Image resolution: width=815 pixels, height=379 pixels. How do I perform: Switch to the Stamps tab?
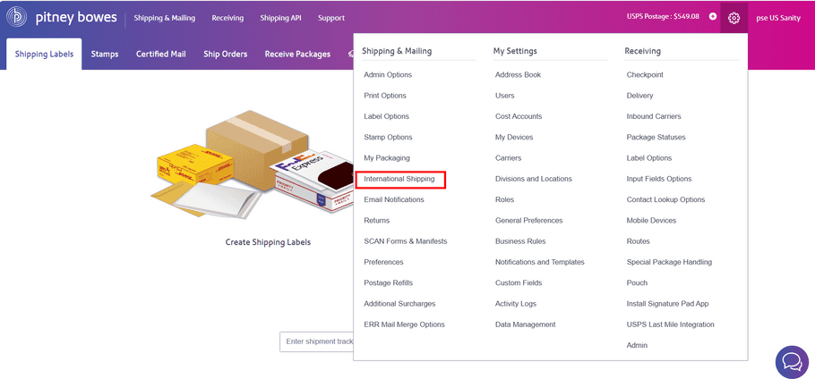(105, 54)
